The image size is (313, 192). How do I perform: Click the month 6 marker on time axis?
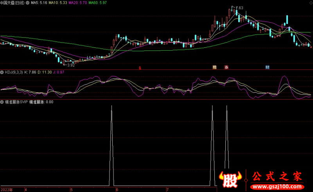coord(117,190)
